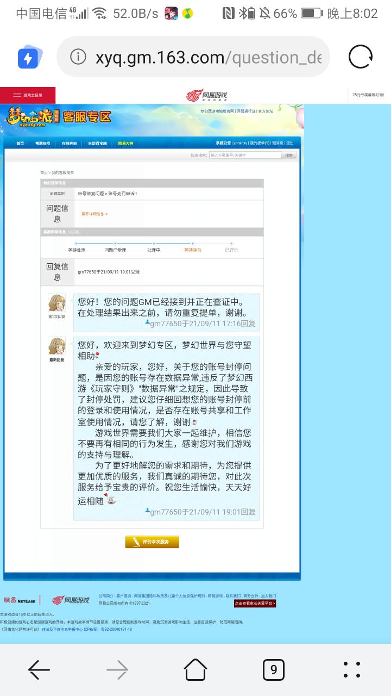Open the browser four-dot menu
The image size is (391, 696).
pyautogui.click(x=352, y=670)
